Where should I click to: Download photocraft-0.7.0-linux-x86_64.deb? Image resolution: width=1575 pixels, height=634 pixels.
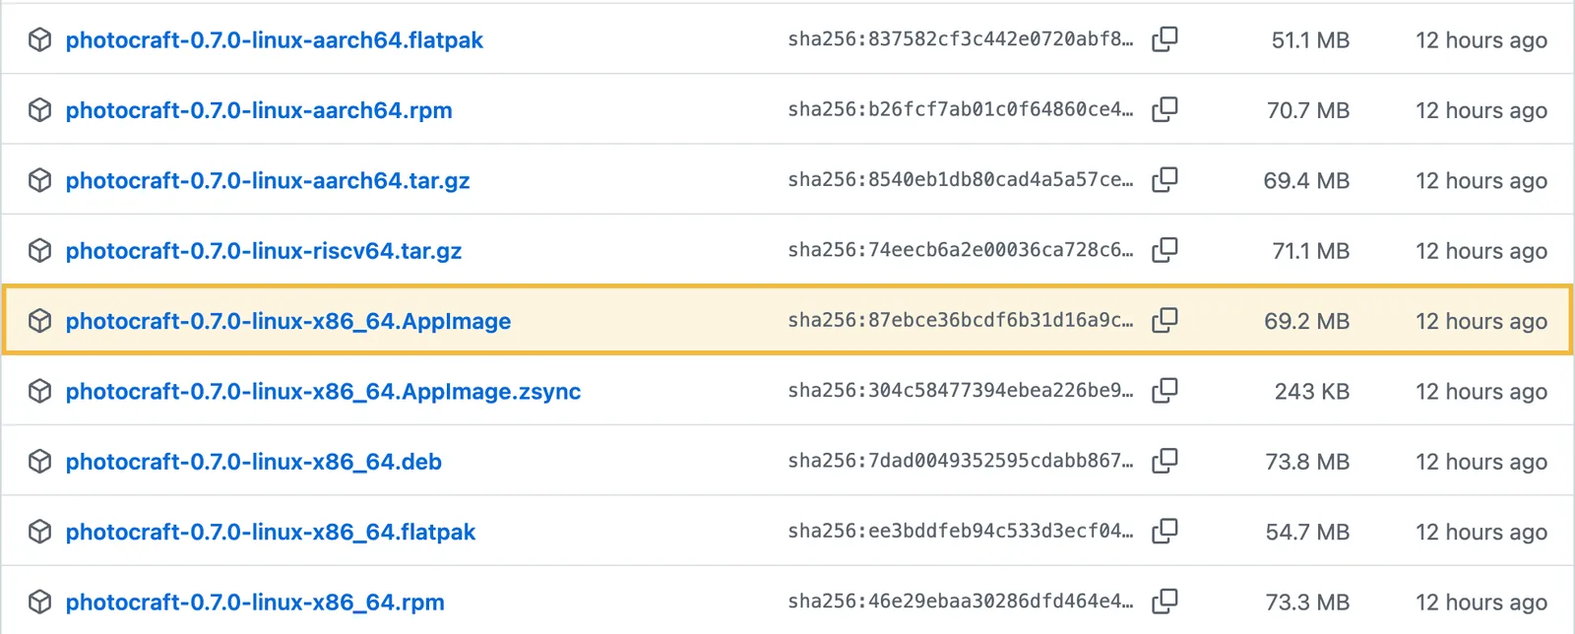coord(254,462)
